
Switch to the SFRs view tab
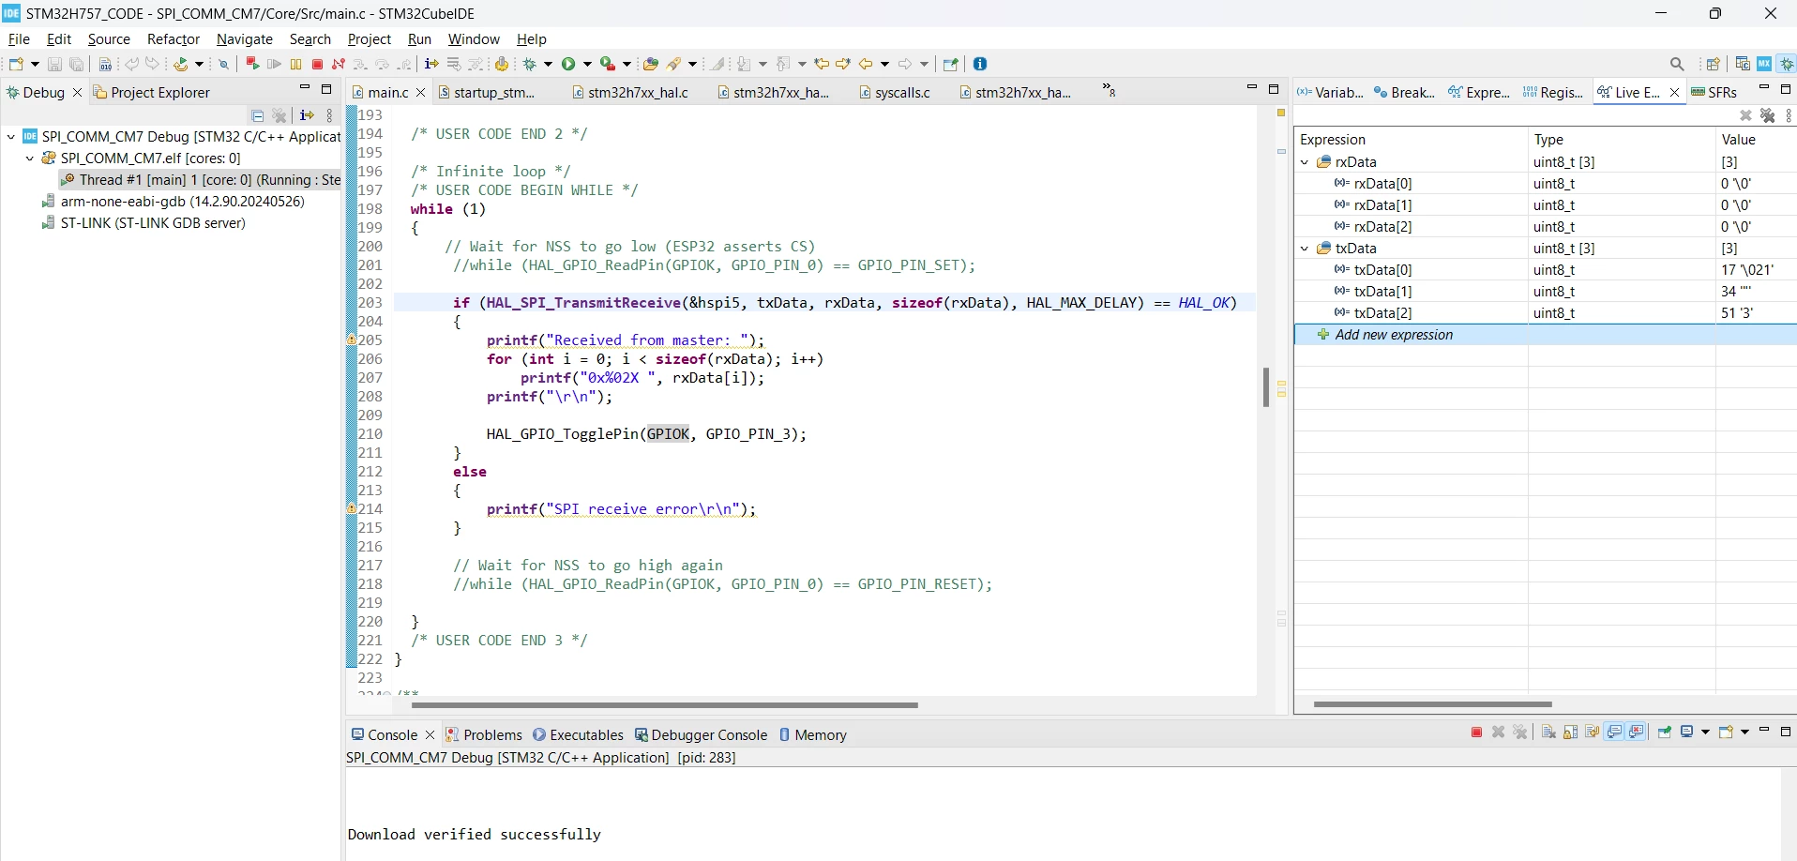[1714, 92]
